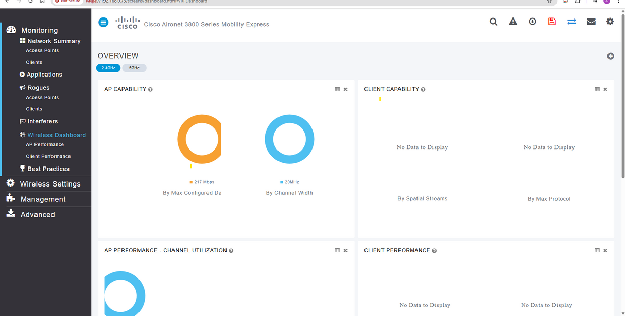Open Network Summary in sidebar
This screenshot has width=625, height=316.
pos(54,41)
